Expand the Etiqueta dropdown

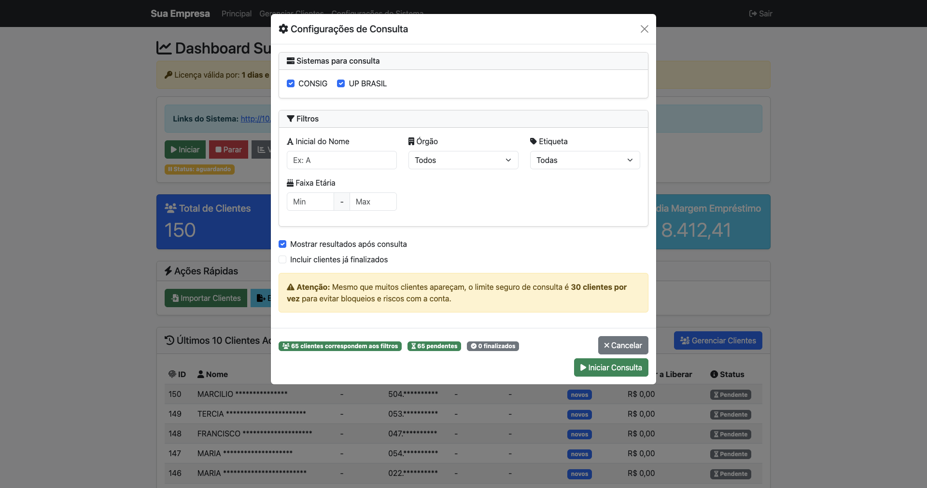(x=585, y=160)
